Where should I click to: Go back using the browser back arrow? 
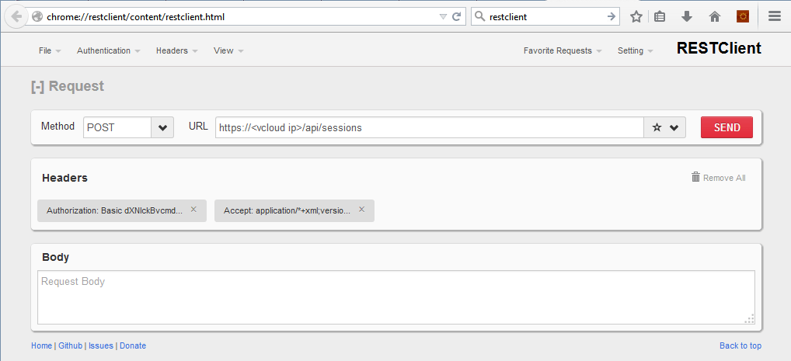click(x=16, y=16)
